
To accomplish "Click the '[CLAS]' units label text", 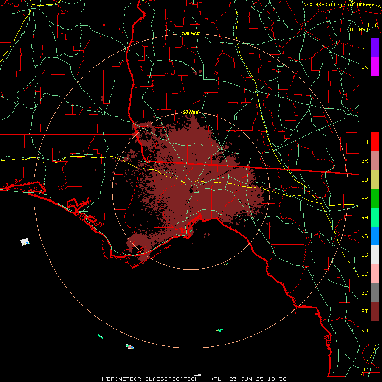I will [359, 30].
